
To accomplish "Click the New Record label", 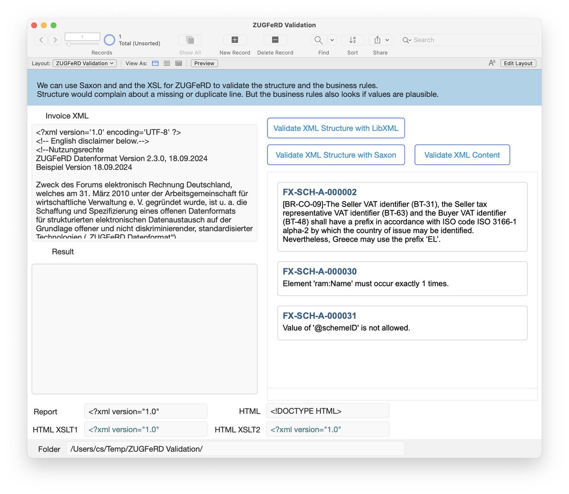I will 235,53.
